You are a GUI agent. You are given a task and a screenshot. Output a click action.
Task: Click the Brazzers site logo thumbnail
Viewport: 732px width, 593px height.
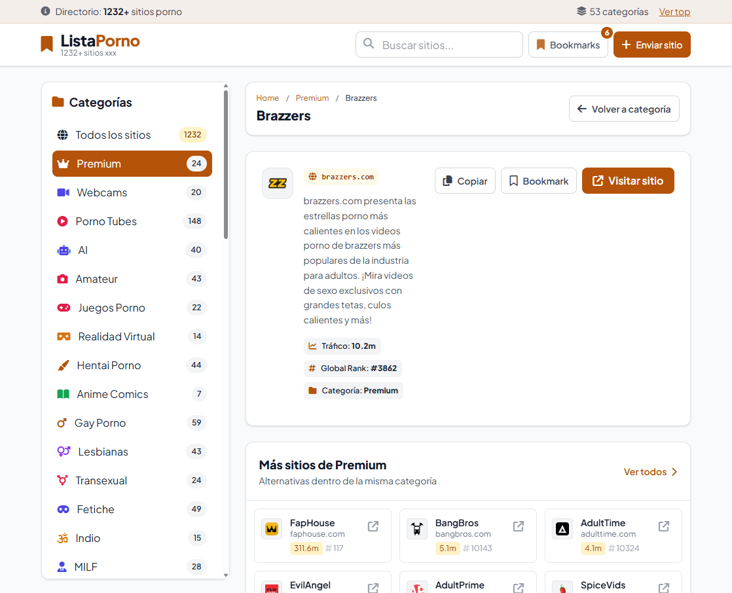click(x=278, y=183)
